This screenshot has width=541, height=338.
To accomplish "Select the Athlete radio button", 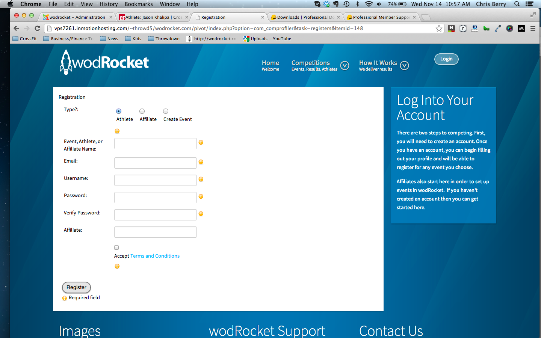I will pyautogui.click(x=119, y=111).
